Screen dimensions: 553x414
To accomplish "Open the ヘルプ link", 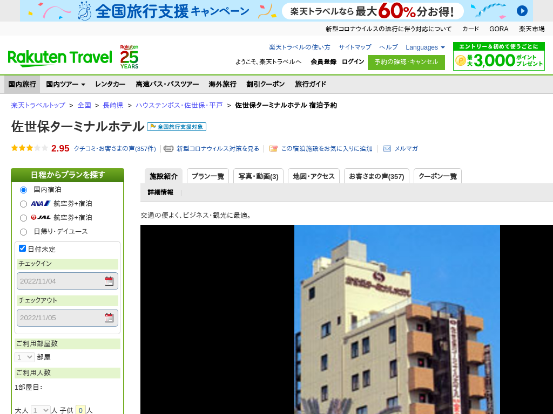I will click(x=389, y=47).
